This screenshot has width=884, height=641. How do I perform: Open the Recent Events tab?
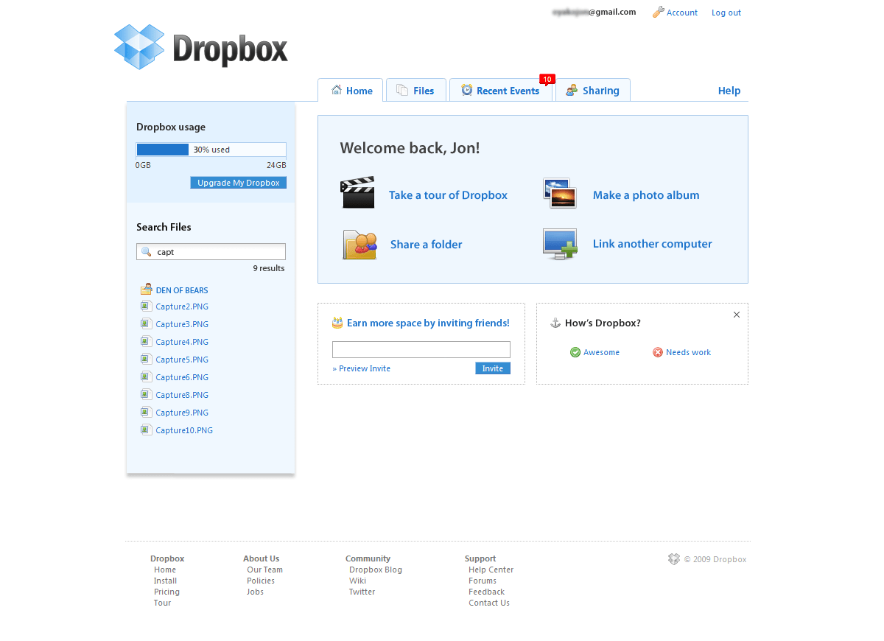[x=501, y=90]
